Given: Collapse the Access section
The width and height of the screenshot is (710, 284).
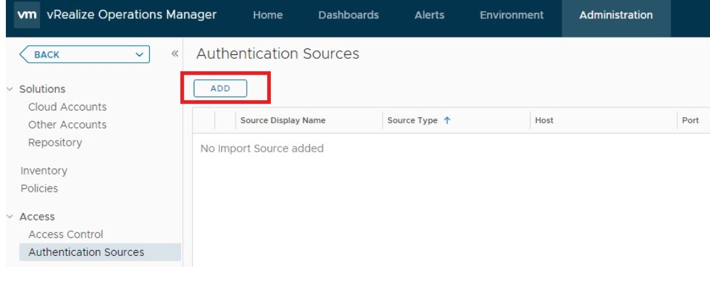Looking at the screenshot, I should (10, 217).
